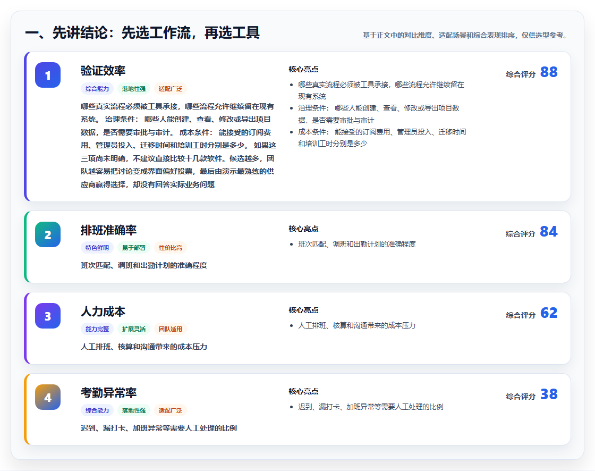
Task: Click the rank 3 number badge
Action: [x=48, y=316]
